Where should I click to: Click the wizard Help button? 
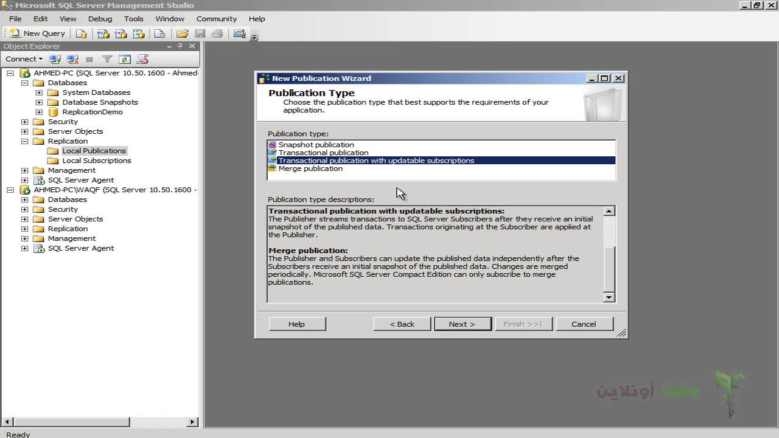297,324
